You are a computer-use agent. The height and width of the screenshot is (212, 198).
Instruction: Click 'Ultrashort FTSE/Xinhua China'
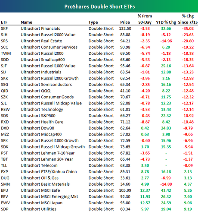pyautogui.click(x=49, y=172)
